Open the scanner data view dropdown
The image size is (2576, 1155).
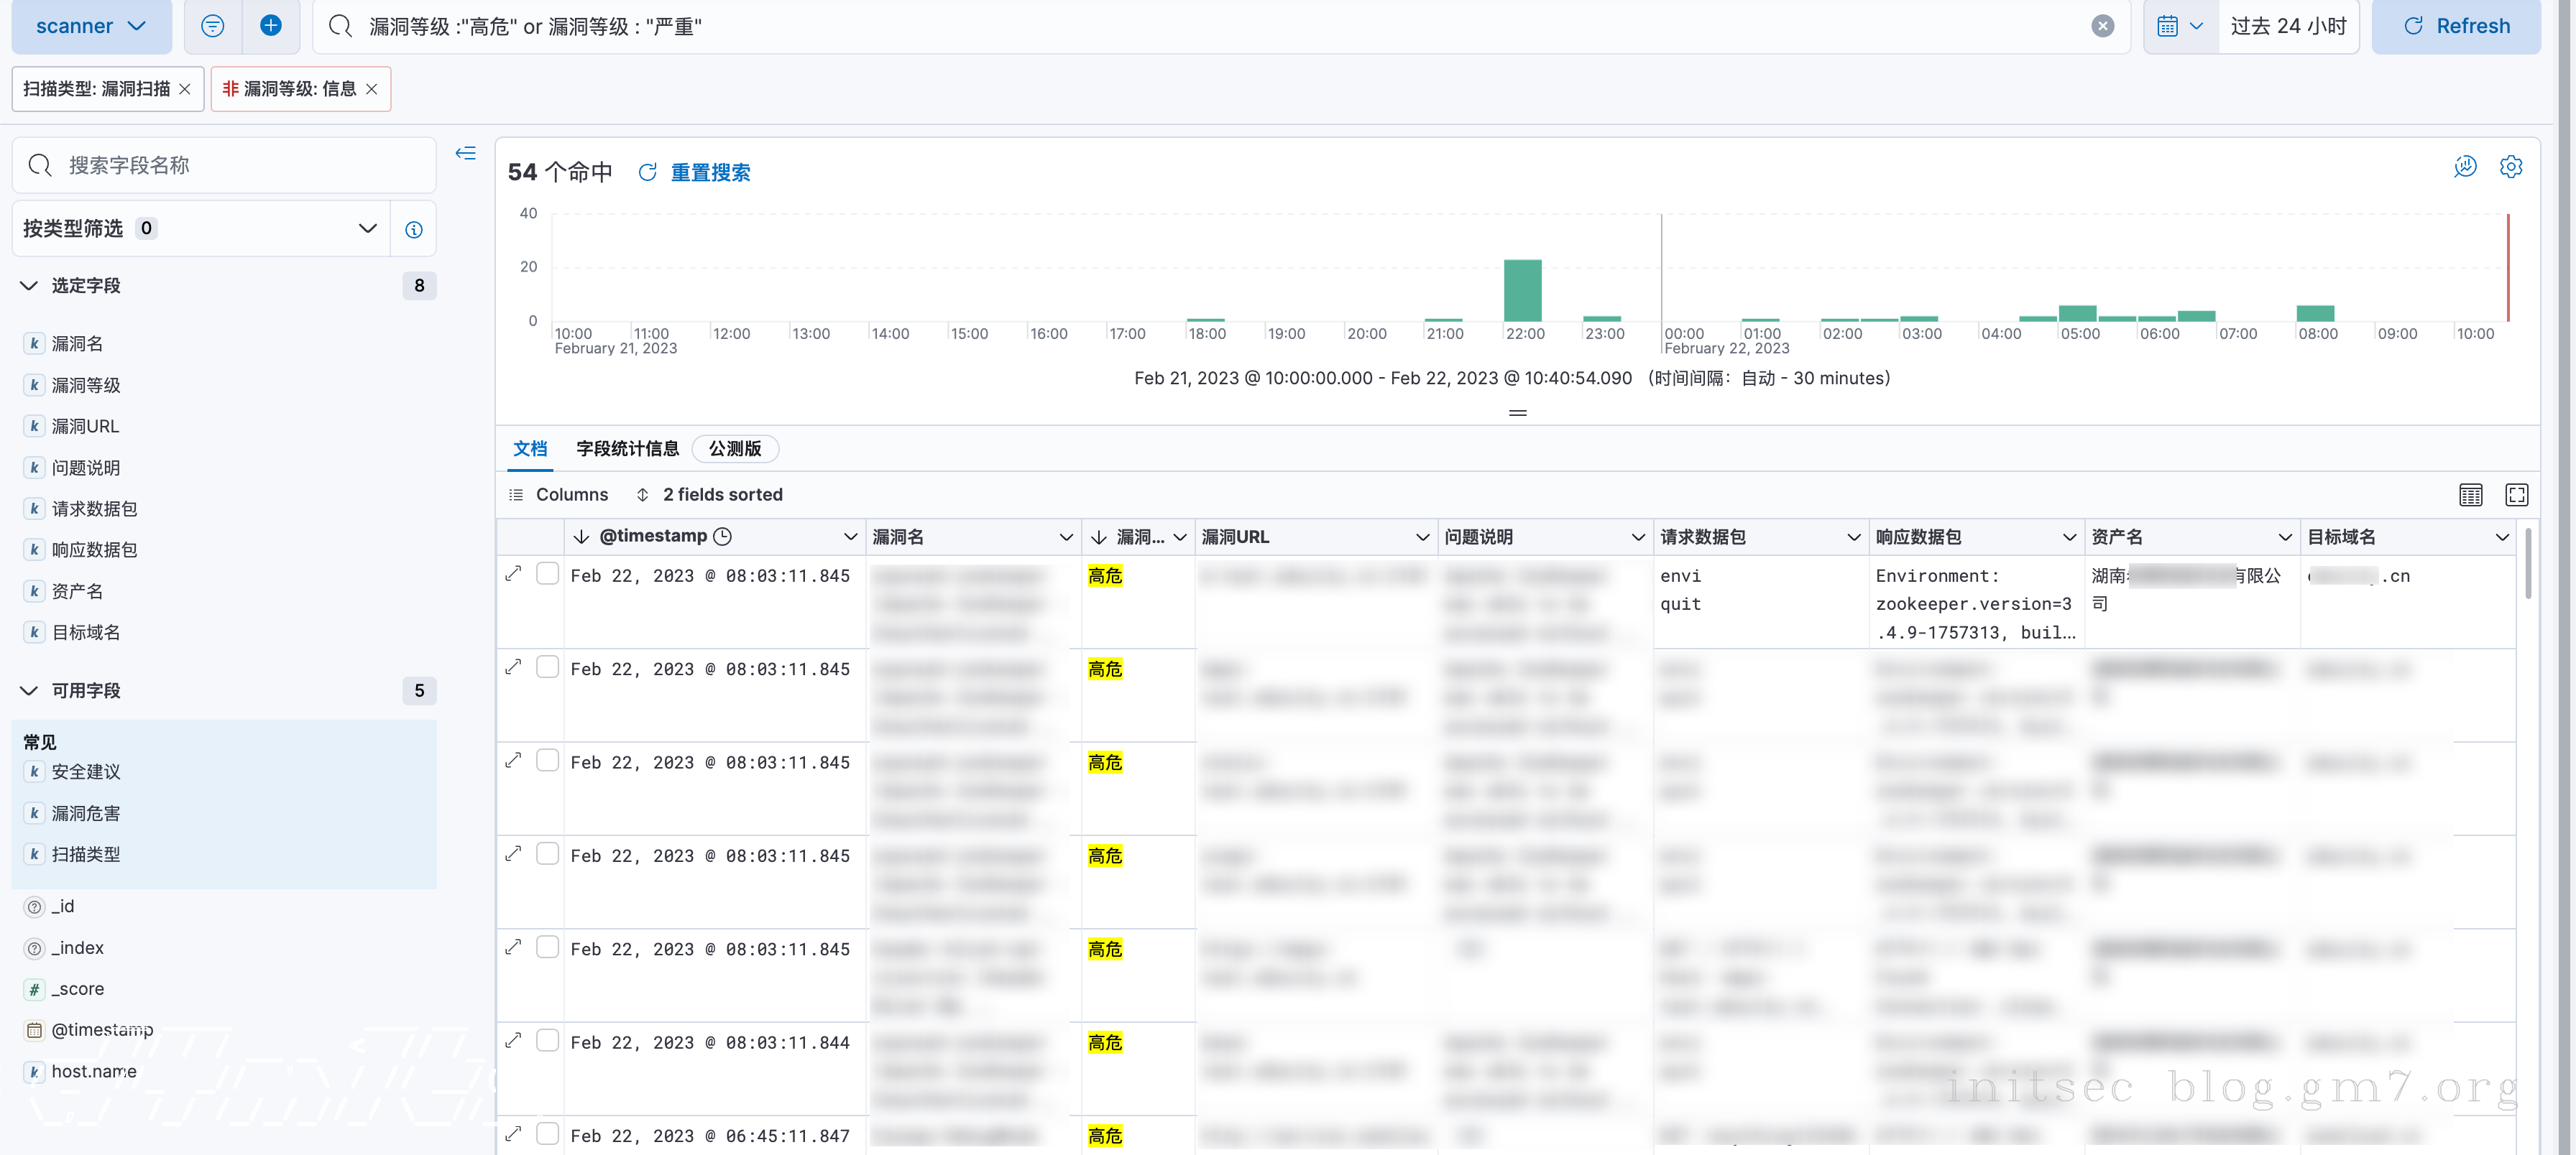pos(91,26)
